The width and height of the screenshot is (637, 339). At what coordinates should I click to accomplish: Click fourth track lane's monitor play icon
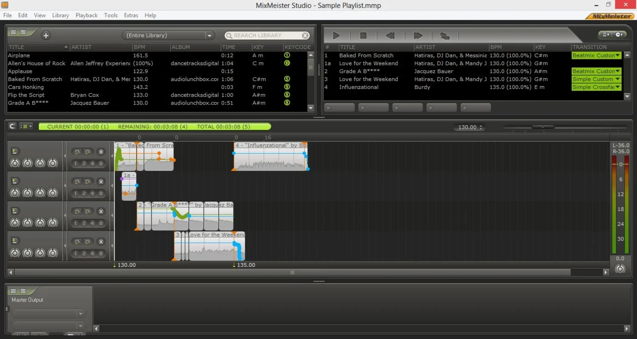15,241
